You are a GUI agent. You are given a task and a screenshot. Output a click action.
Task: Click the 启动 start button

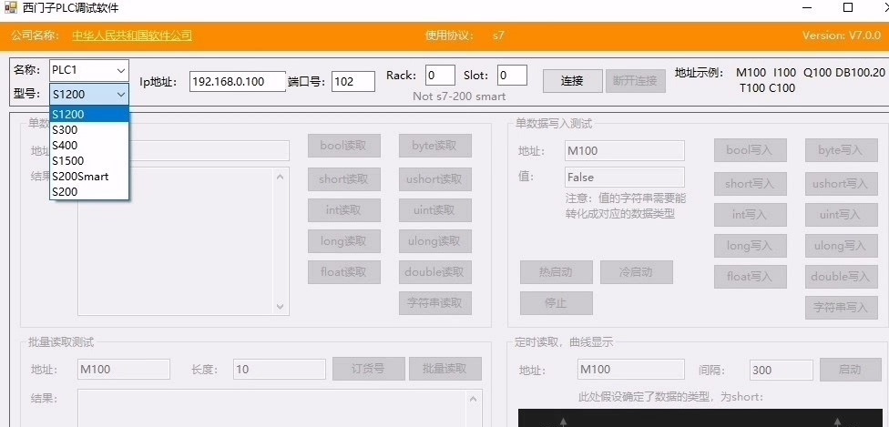(x=849, y=369)
